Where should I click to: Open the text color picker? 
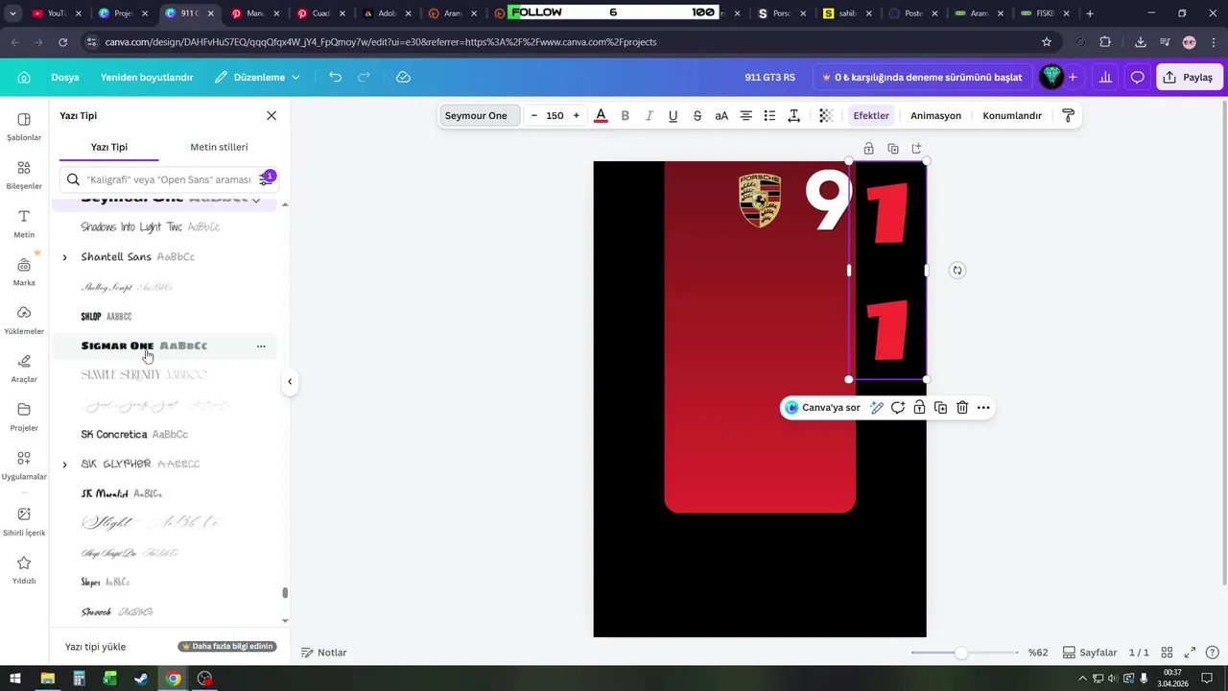[x=601, y=115]
